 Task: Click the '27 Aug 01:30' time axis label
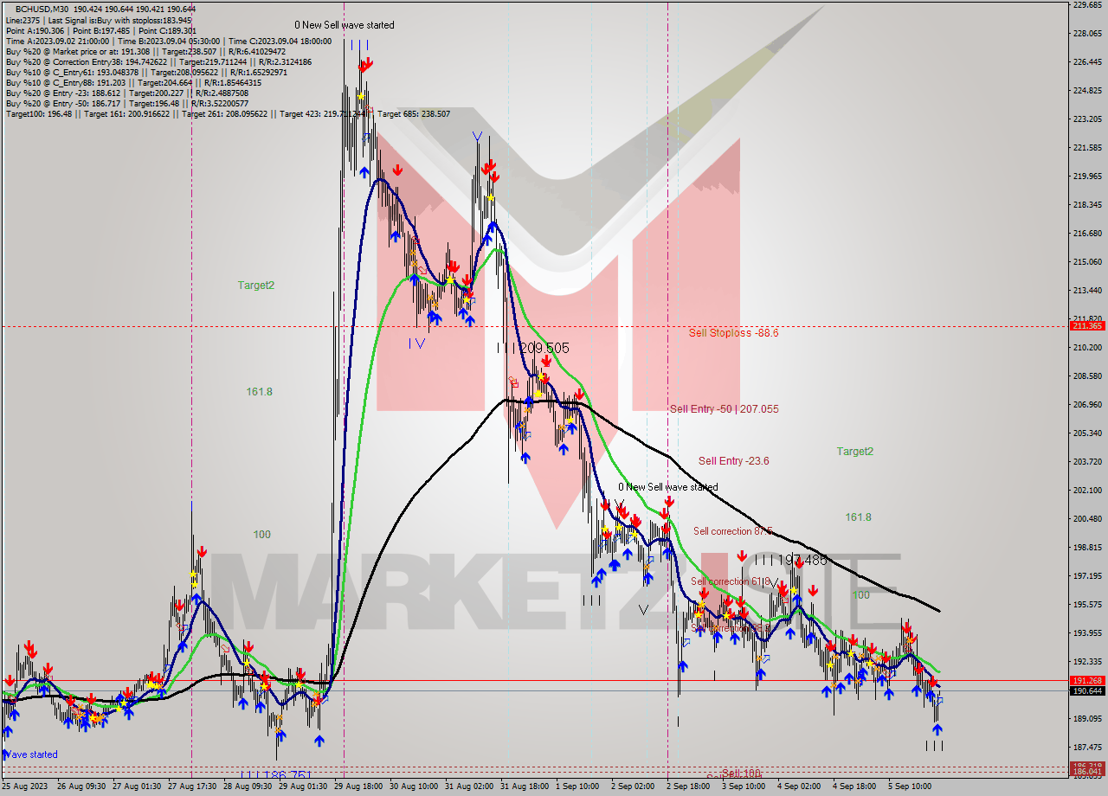coord(138,786)
